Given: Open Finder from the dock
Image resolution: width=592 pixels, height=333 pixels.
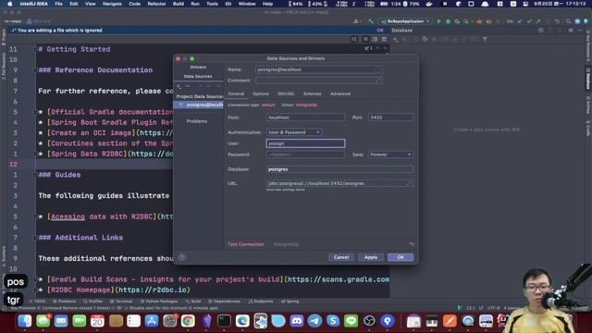Looking at the screenshot, I should [x=25, y=321].
